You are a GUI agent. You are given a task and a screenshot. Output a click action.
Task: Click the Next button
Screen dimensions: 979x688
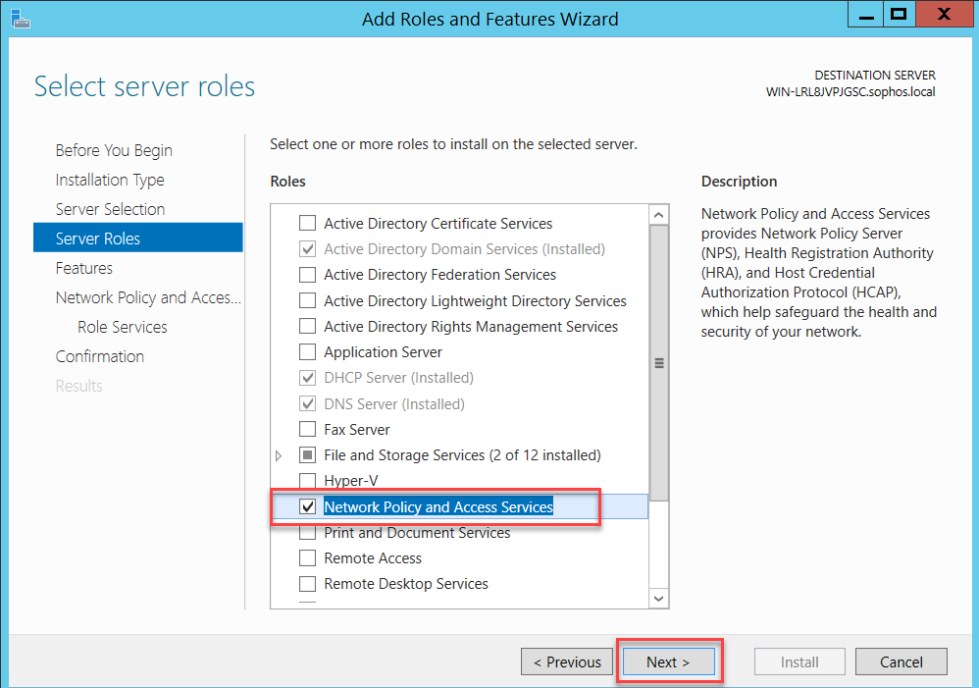tap(669, 662)
